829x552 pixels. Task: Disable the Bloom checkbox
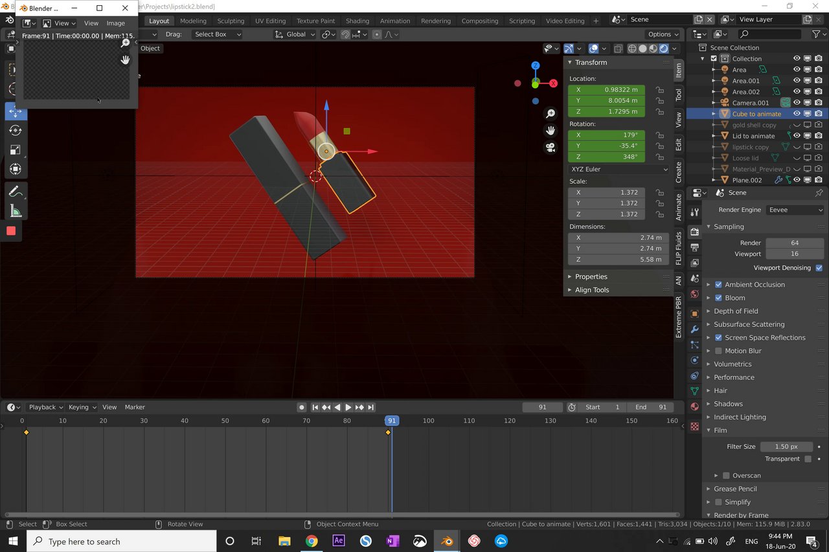(x=718, y=298)
